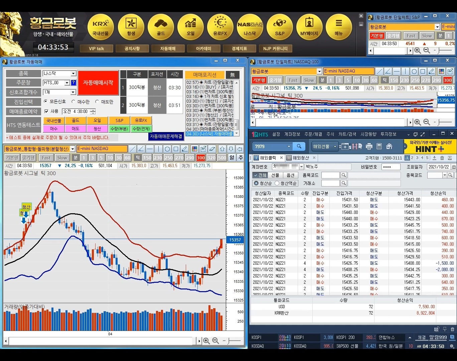Click red 자동매매시작 button
Screen dimensions: 457x361
coord(98,83)
